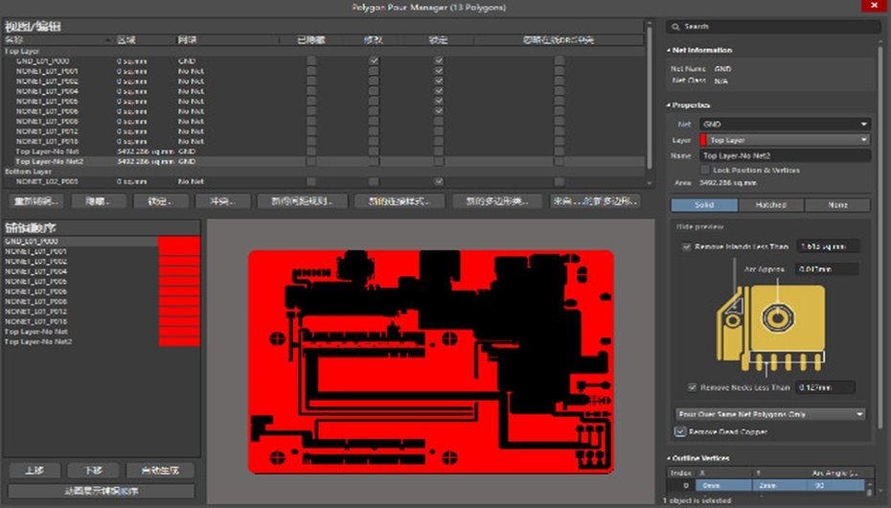Click the Remove Necks value field 0.127mm

826,387
